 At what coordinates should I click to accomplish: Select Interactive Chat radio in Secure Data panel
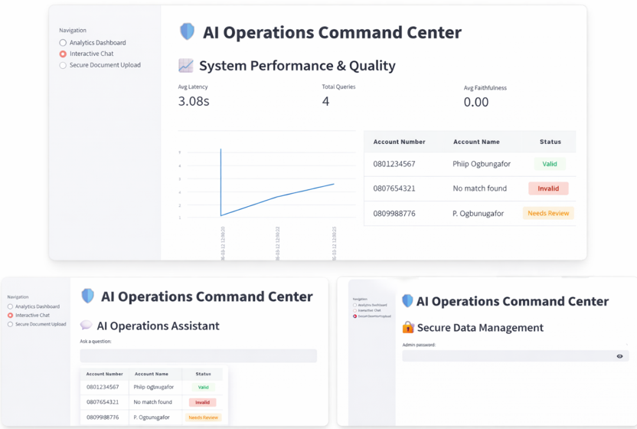tap(354, 310)
